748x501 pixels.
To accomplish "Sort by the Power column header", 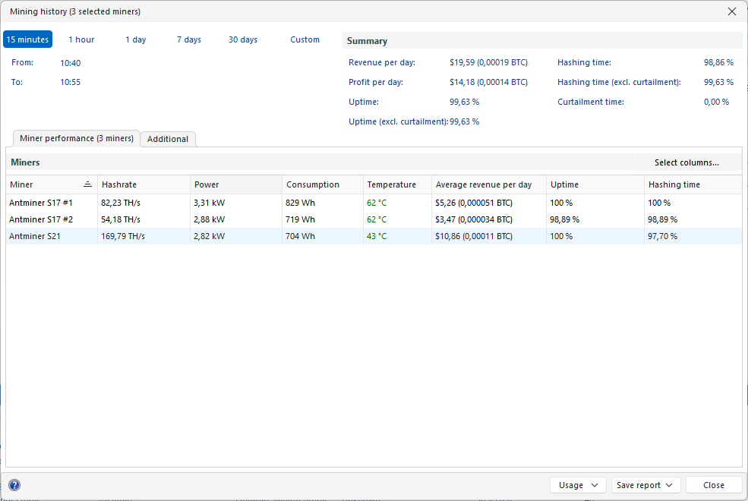I will pyautogui.click(x=235, y=184).
